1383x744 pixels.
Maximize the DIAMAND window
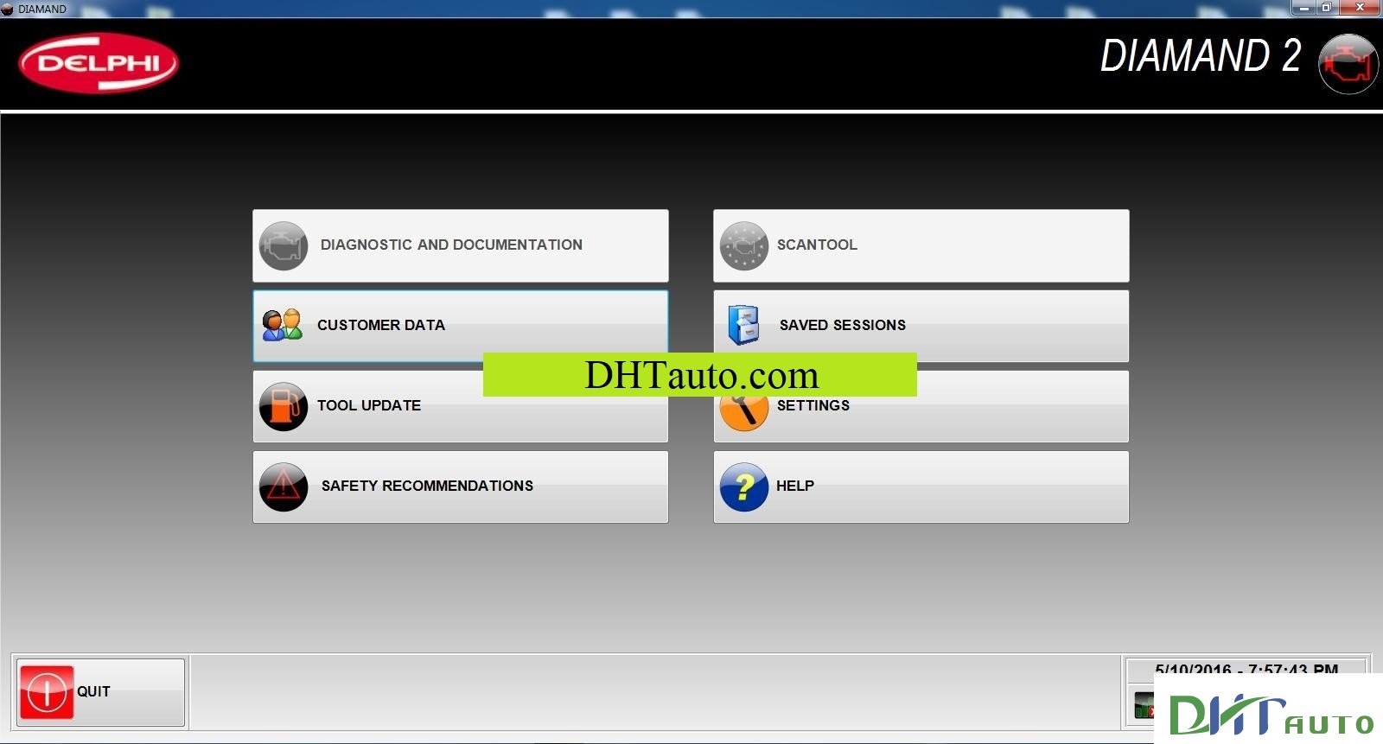(1327, 8)
